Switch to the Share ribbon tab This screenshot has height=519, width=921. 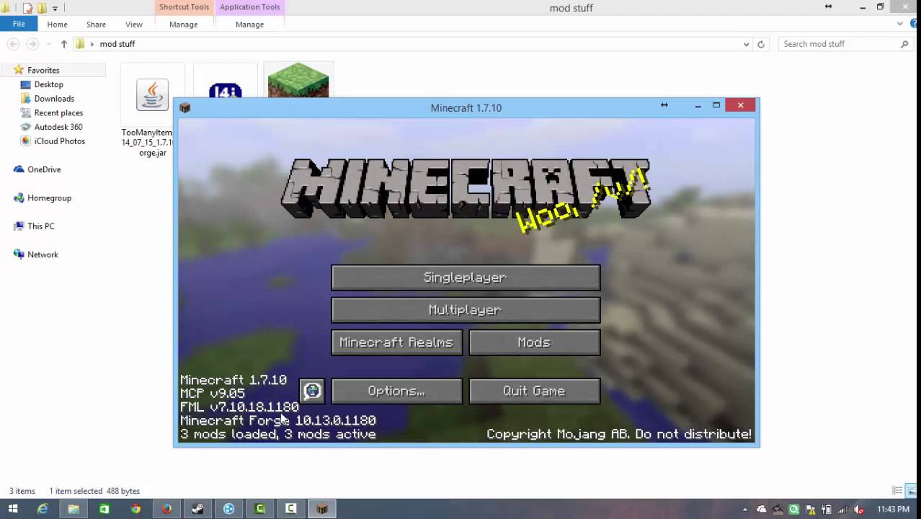point(96,25)
